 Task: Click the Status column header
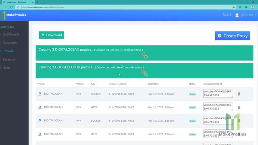(x=192, y=84)
